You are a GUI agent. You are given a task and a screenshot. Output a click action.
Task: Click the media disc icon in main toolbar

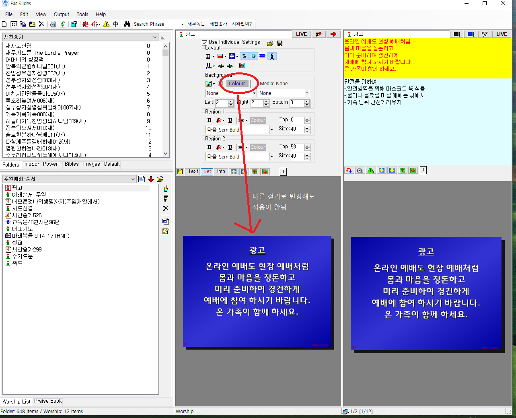53,24
